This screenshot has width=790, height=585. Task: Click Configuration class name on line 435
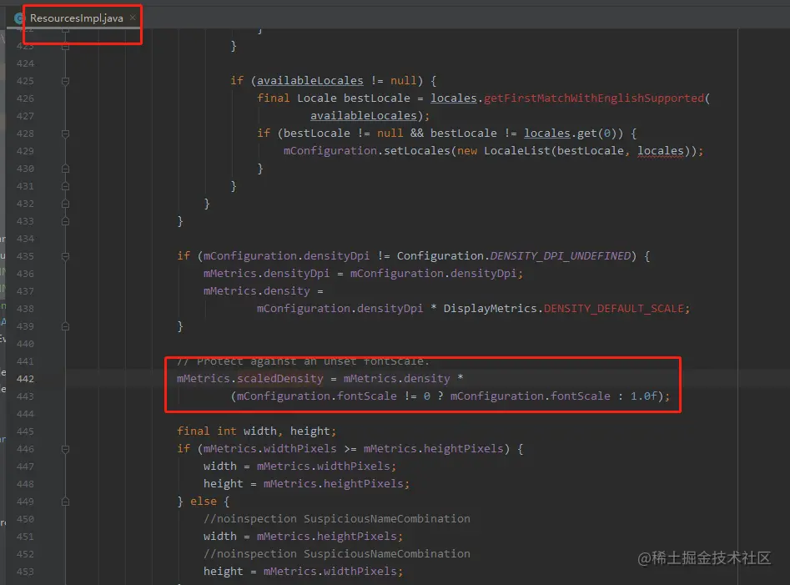(x=440, y=256)
